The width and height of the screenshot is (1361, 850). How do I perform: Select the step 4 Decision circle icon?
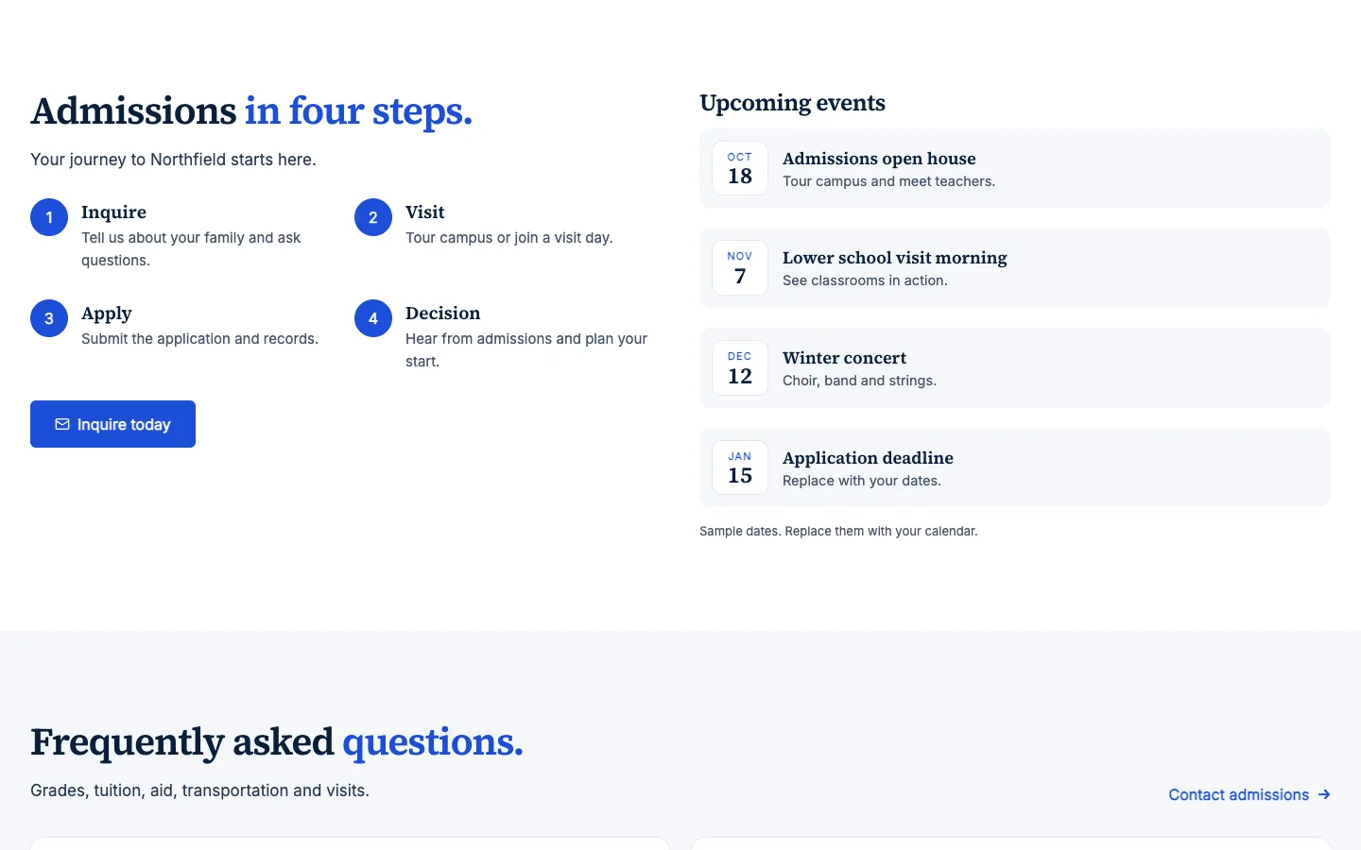[x=373, y=318]
